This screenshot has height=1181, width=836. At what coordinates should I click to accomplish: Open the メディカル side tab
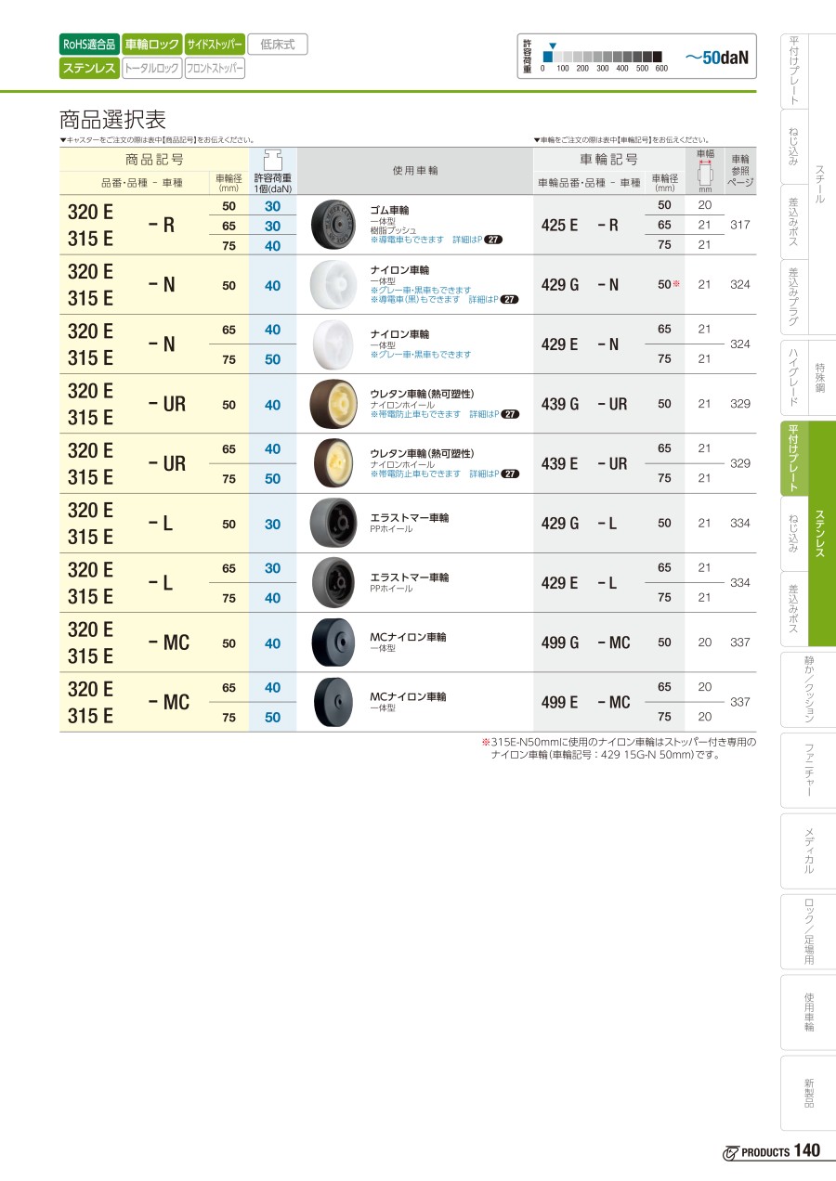tap(808, 852)
